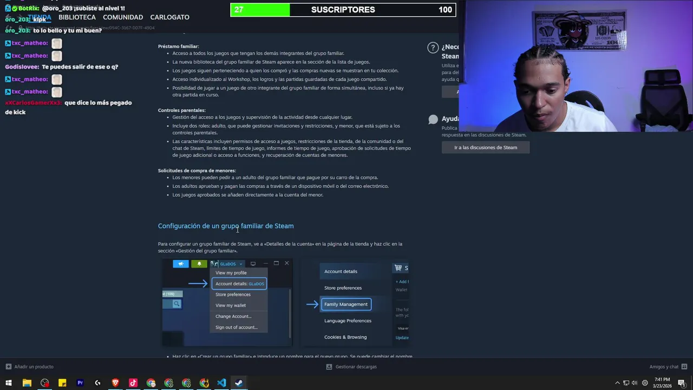
Task: Click the 'Solicitudes de compra de menores:' text
Action: (x=197, y=171)
